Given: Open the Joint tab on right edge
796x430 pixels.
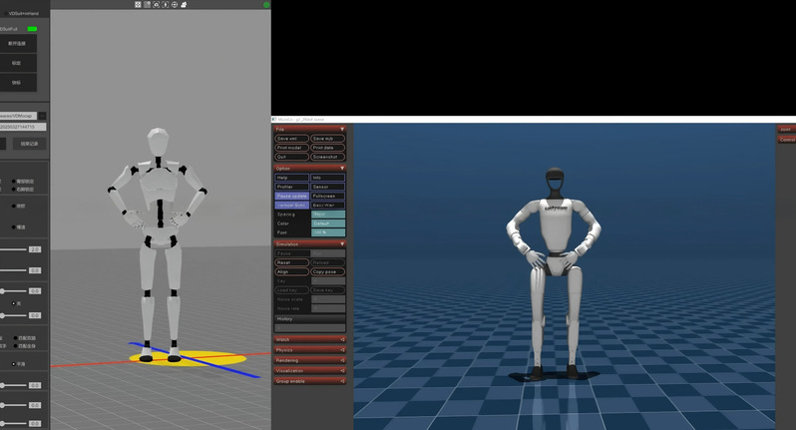Looking at the screenshot, I should 786,130.
